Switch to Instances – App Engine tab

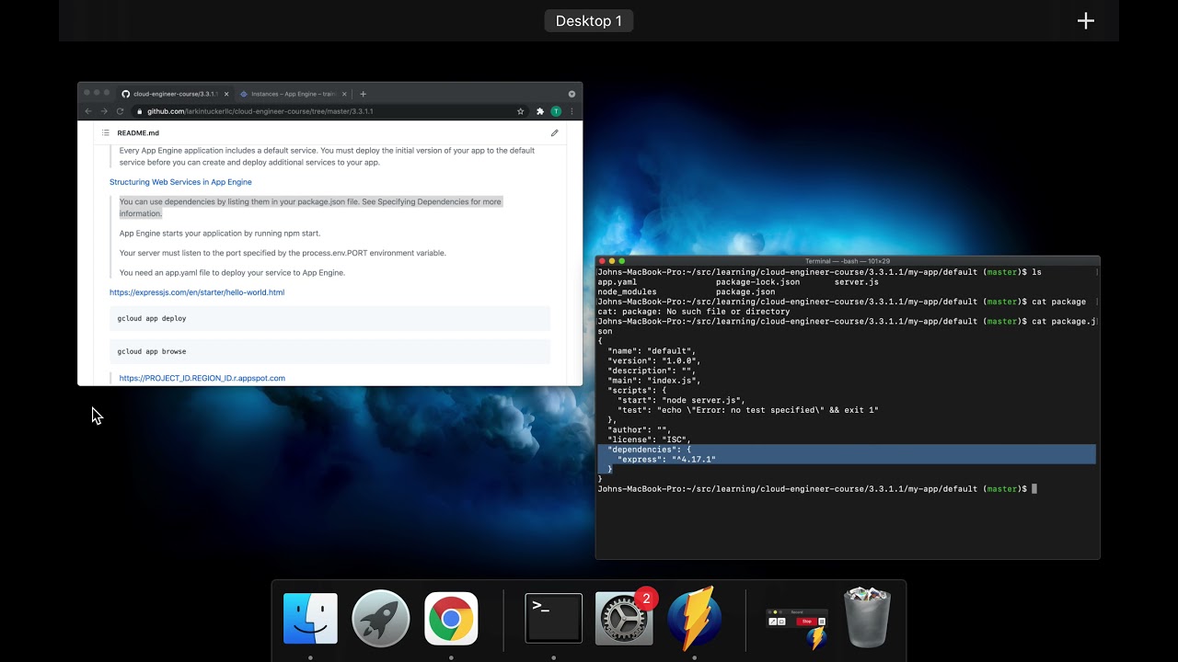click(294, 94)
